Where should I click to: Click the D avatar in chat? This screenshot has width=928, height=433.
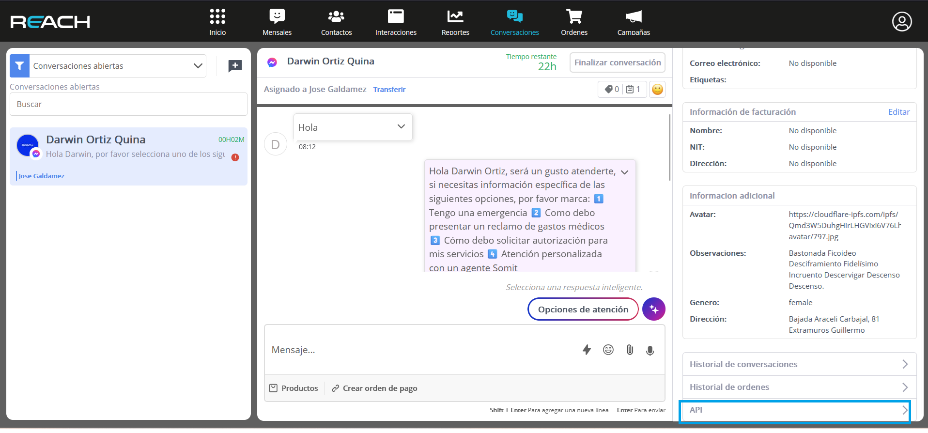275,144
